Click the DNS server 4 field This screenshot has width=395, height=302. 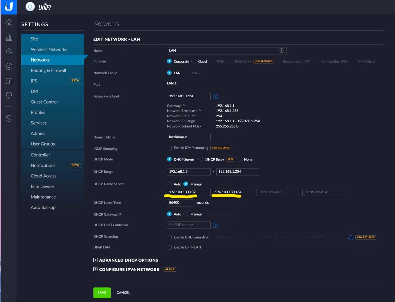(326, 192)
